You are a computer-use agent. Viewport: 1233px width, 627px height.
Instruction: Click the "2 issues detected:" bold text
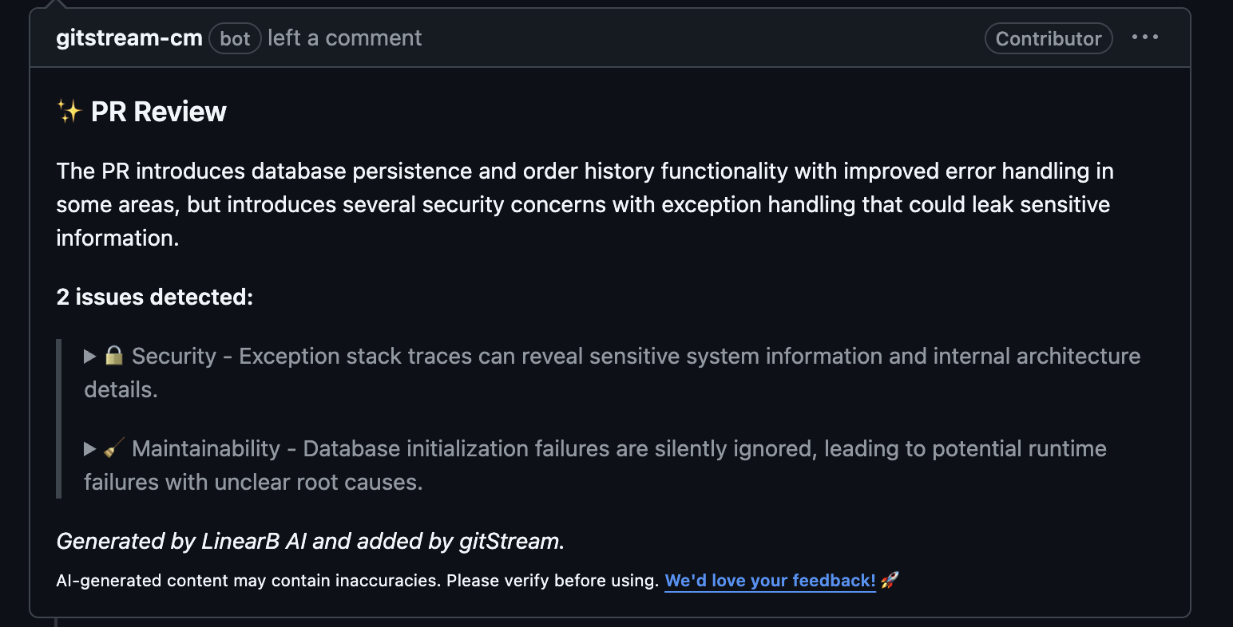coord(154,297)
